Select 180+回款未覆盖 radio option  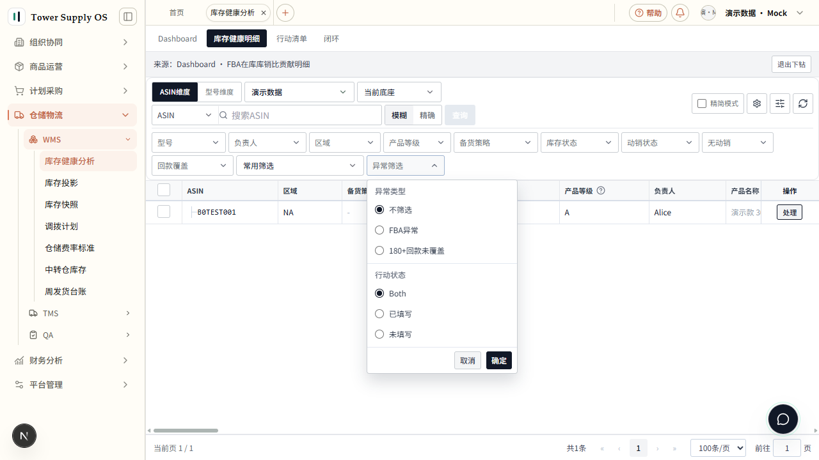(379, 250)
